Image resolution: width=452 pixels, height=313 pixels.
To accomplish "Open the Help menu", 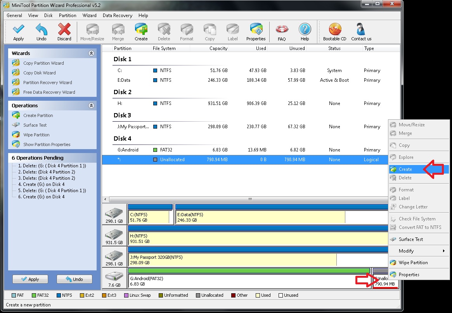I will point(143,15).
